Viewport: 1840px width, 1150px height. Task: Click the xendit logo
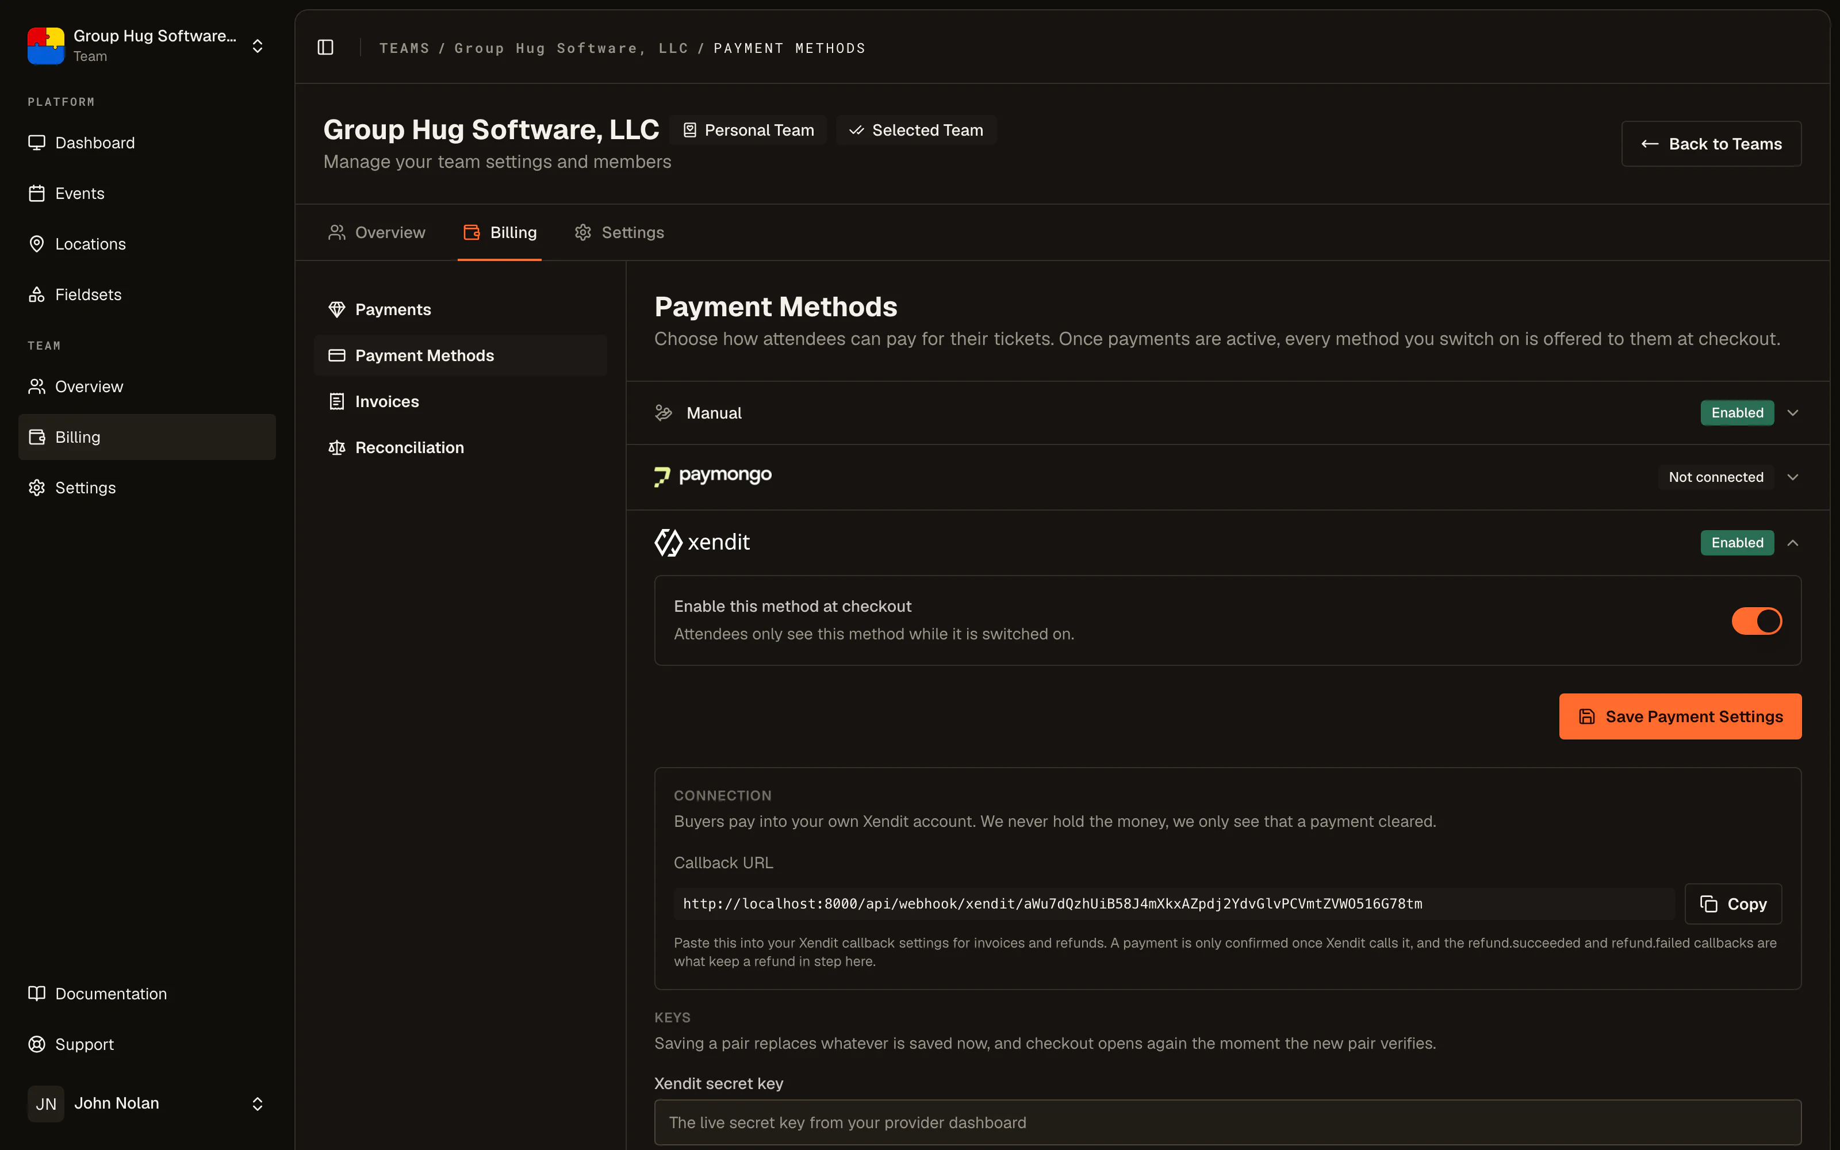pos(701,542)
